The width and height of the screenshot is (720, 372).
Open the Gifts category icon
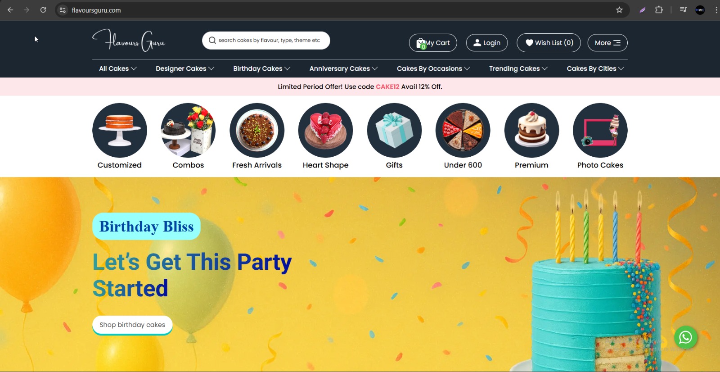394,130
